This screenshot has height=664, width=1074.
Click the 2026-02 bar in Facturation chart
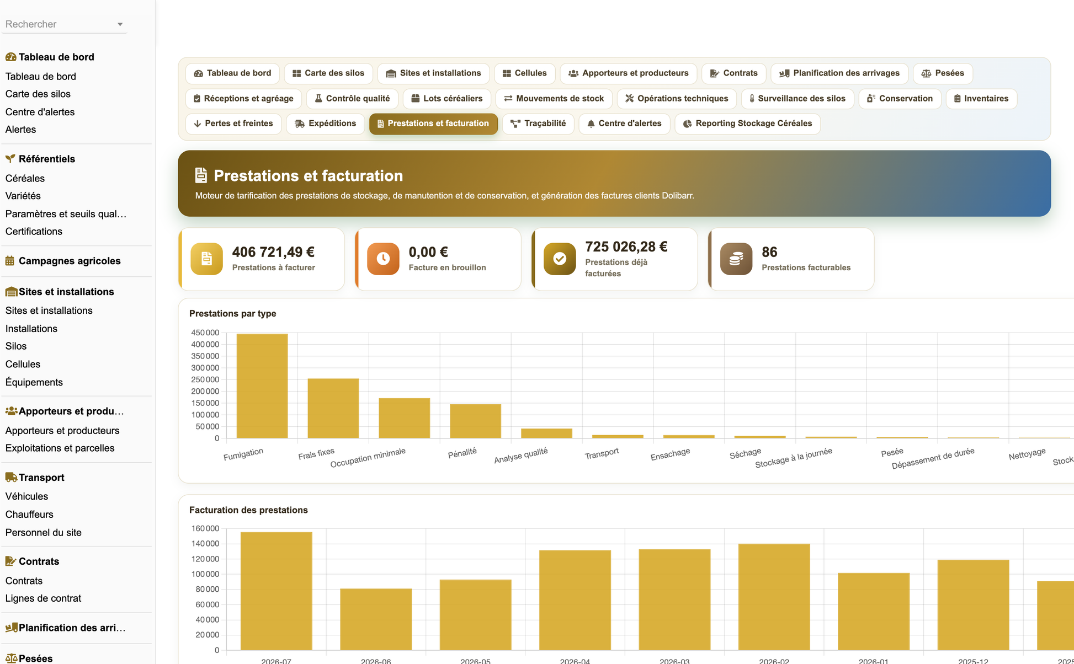(774, 597)
